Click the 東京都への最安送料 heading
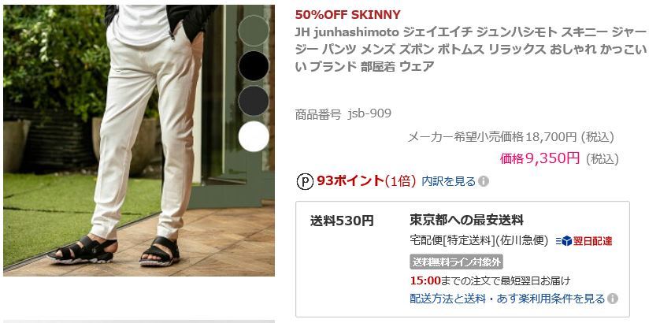The width and height of the screenshot is (660, 323). point(466,220)
